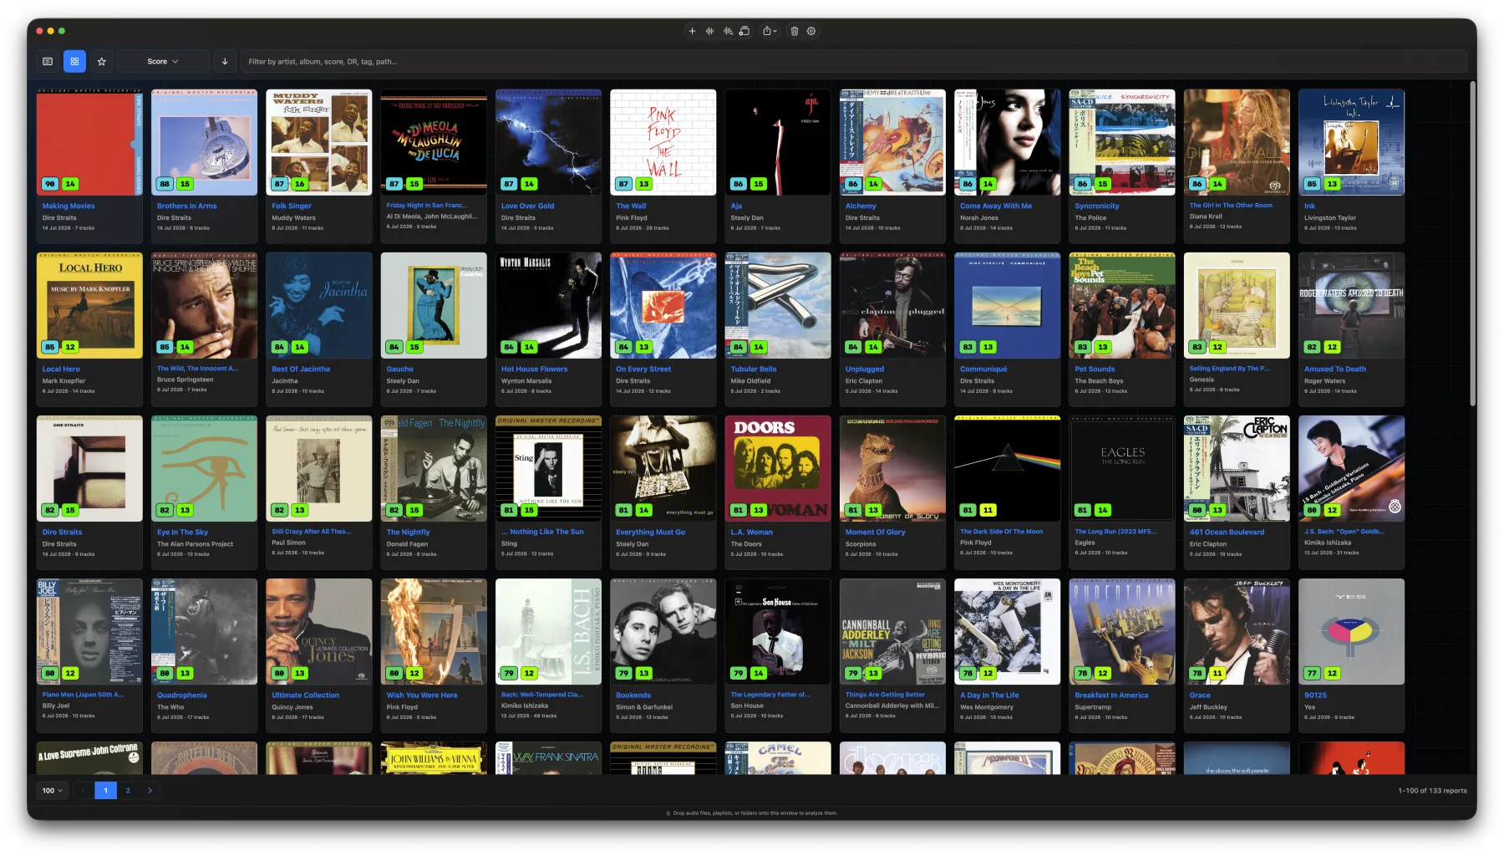The height and width of the screenshot is (856, 1504).
Task: Click the Quadrophenia album title
Action: coord(181,695)
